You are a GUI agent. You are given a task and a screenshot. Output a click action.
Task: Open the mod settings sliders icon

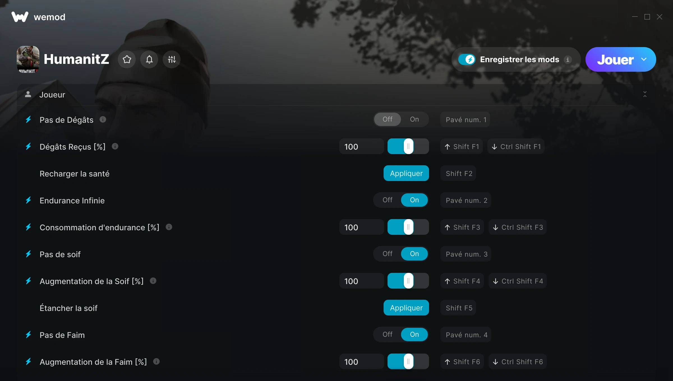172,59
